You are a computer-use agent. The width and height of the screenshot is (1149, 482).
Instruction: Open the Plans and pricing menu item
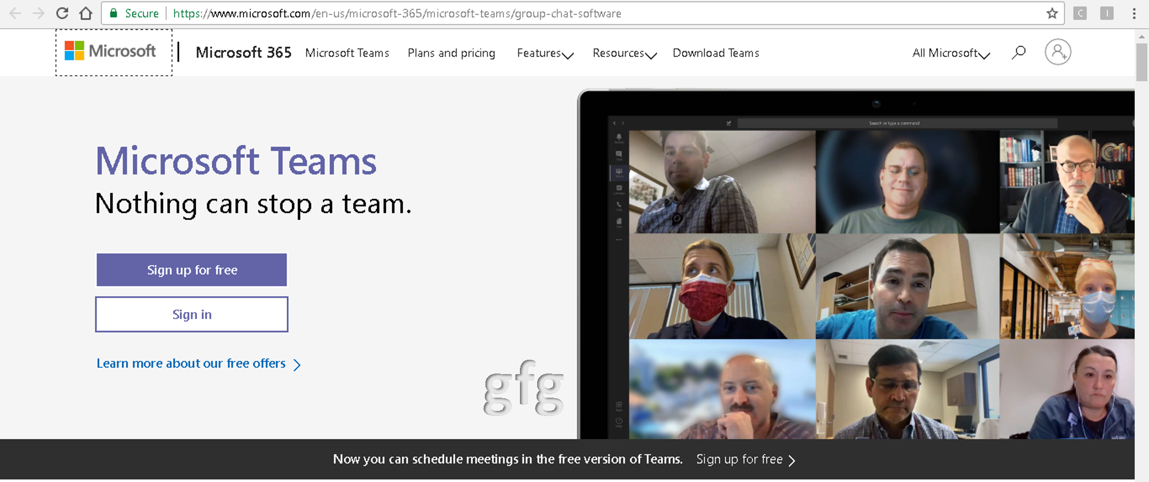[x=451, y=53]
